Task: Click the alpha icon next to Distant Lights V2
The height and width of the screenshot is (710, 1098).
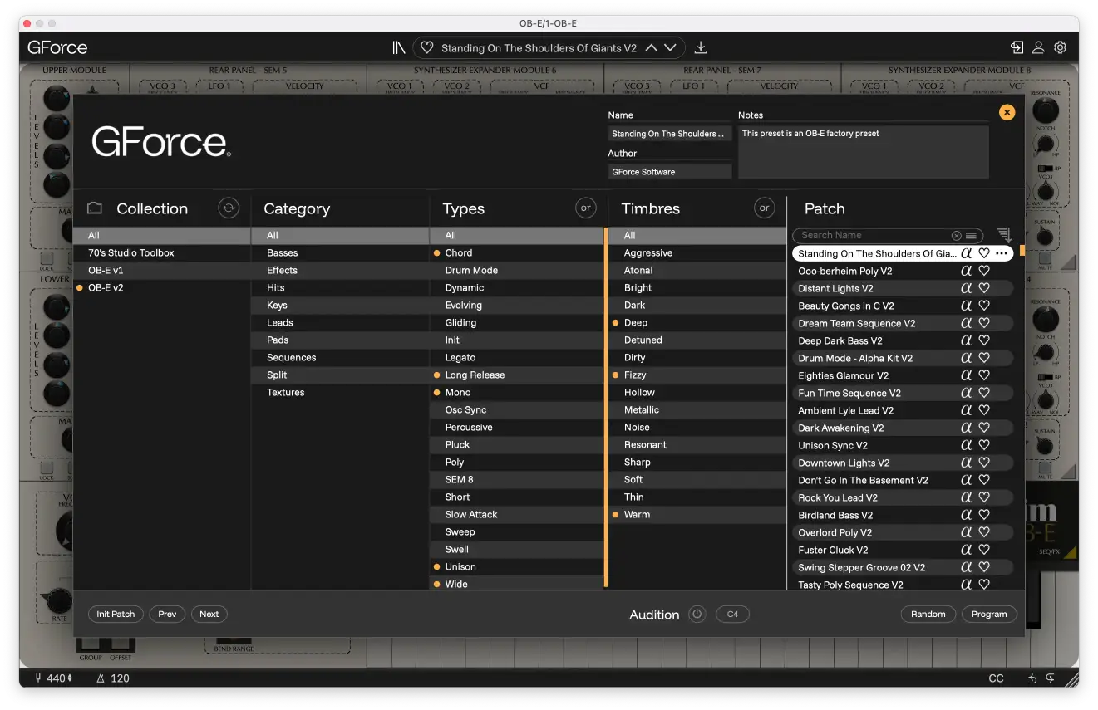Action: (966, 288)
